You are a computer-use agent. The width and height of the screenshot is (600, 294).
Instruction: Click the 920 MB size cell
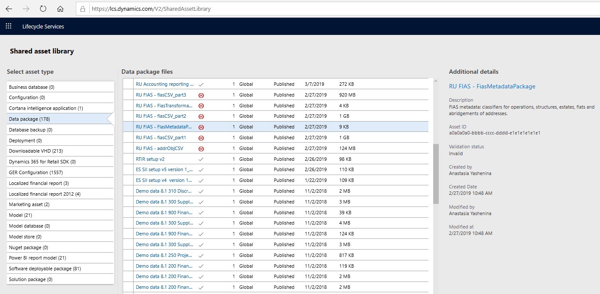pyautogui.click(x=347, y=95)
